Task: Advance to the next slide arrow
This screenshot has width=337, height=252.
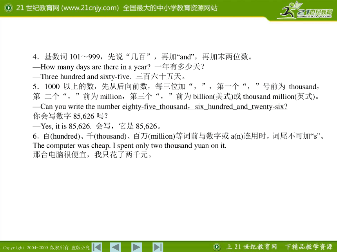Action: point(136,247)
